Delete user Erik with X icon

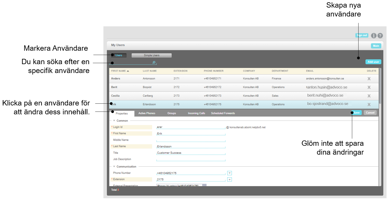[x=369, y=104]
